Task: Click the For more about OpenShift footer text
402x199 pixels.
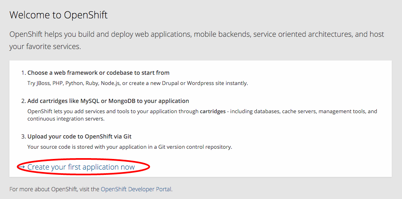Action: [54, 189]
